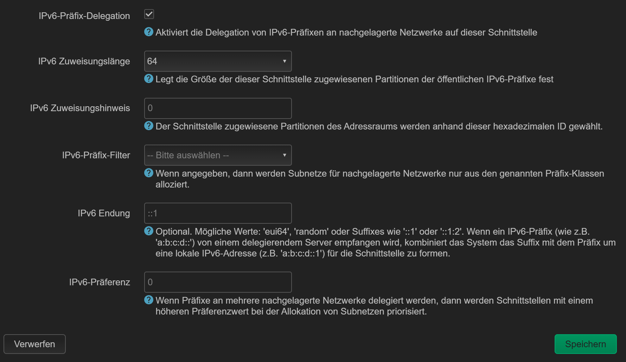Click help icon under IPv6 Zuweisungshinweis field
This screenshot has width=626, height=362.
click(149, 126)
